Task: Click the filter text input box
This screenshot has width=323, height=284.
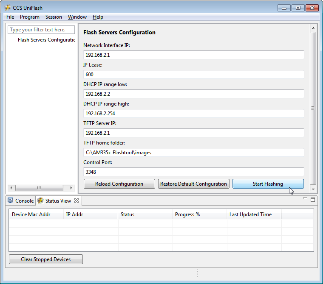Action: (42, 30)
